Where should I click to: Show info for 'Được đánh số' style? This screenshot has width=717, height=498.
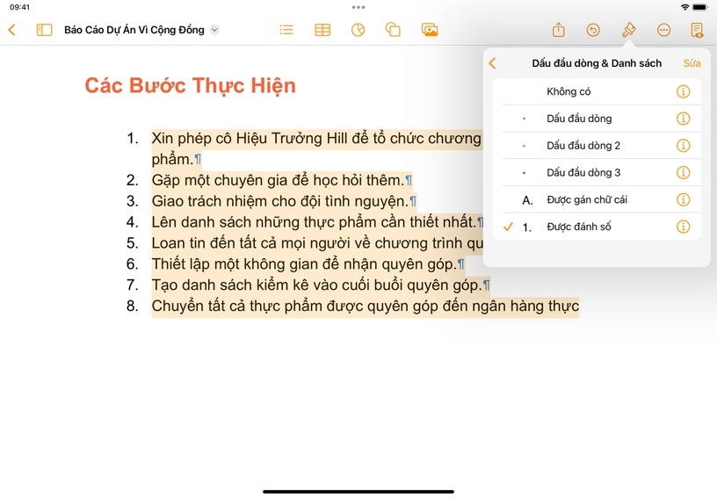click(x=683, y=227)
